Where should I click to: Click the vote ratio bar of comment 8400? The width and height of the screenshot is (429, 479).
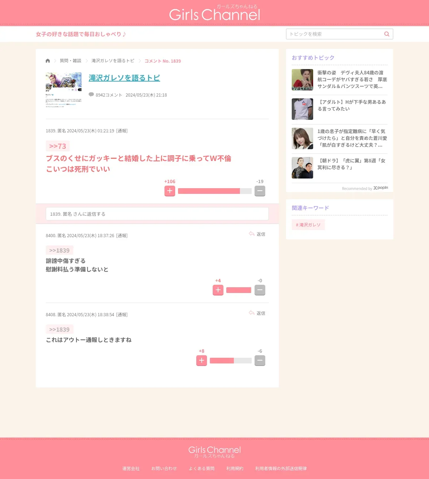[x=239, y=290]
